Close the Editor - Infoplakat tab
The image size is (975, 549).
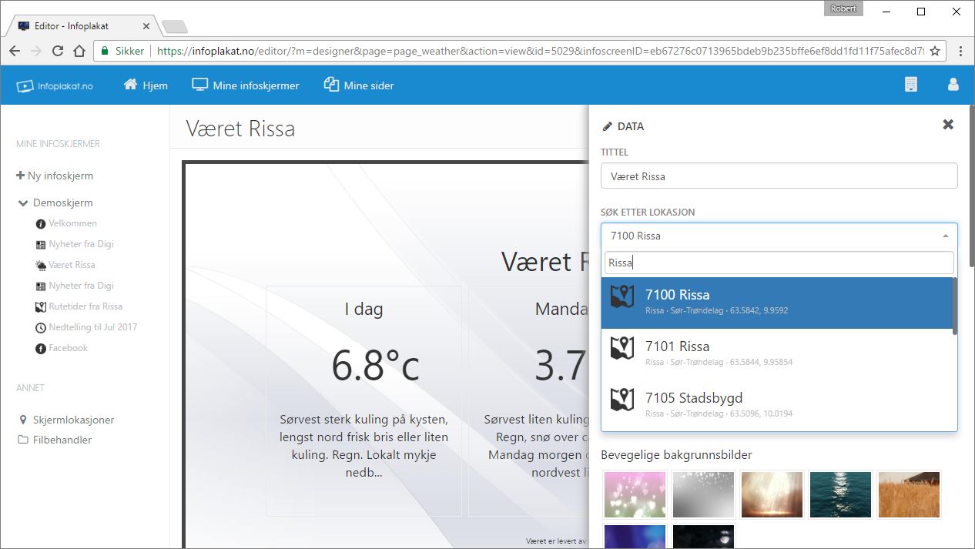[146, 26]
